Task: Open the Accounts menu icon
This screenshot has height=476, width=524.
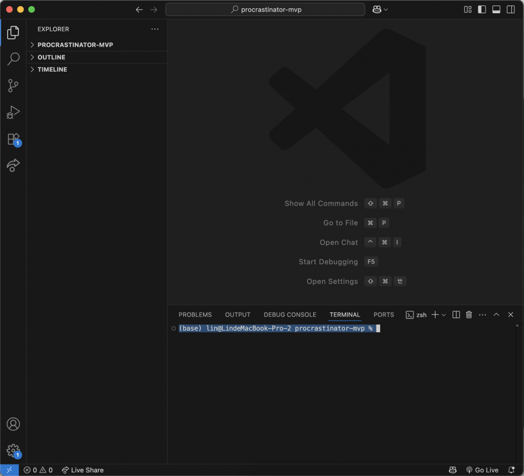Action: 13,424
